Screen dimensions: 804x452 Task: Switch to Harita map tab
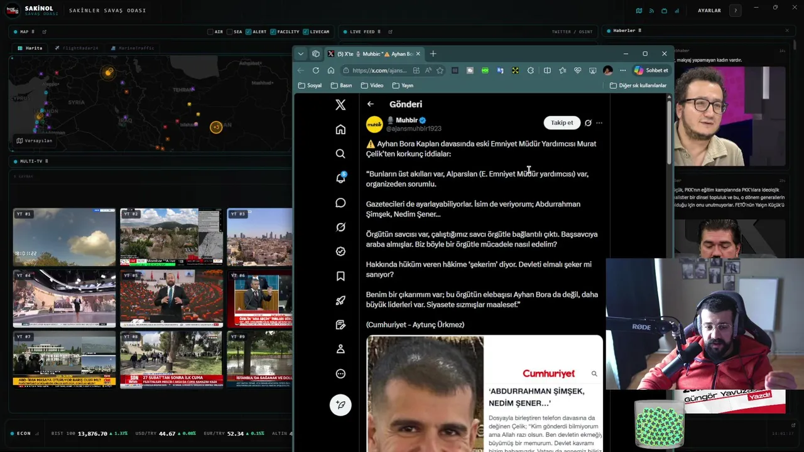click(30, 48)
